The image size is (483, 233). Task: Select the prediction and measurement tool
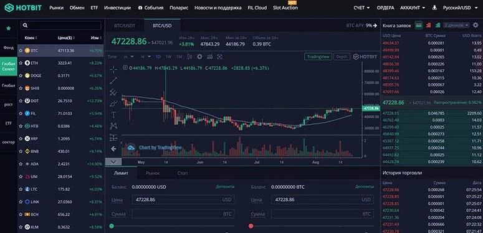113,137
